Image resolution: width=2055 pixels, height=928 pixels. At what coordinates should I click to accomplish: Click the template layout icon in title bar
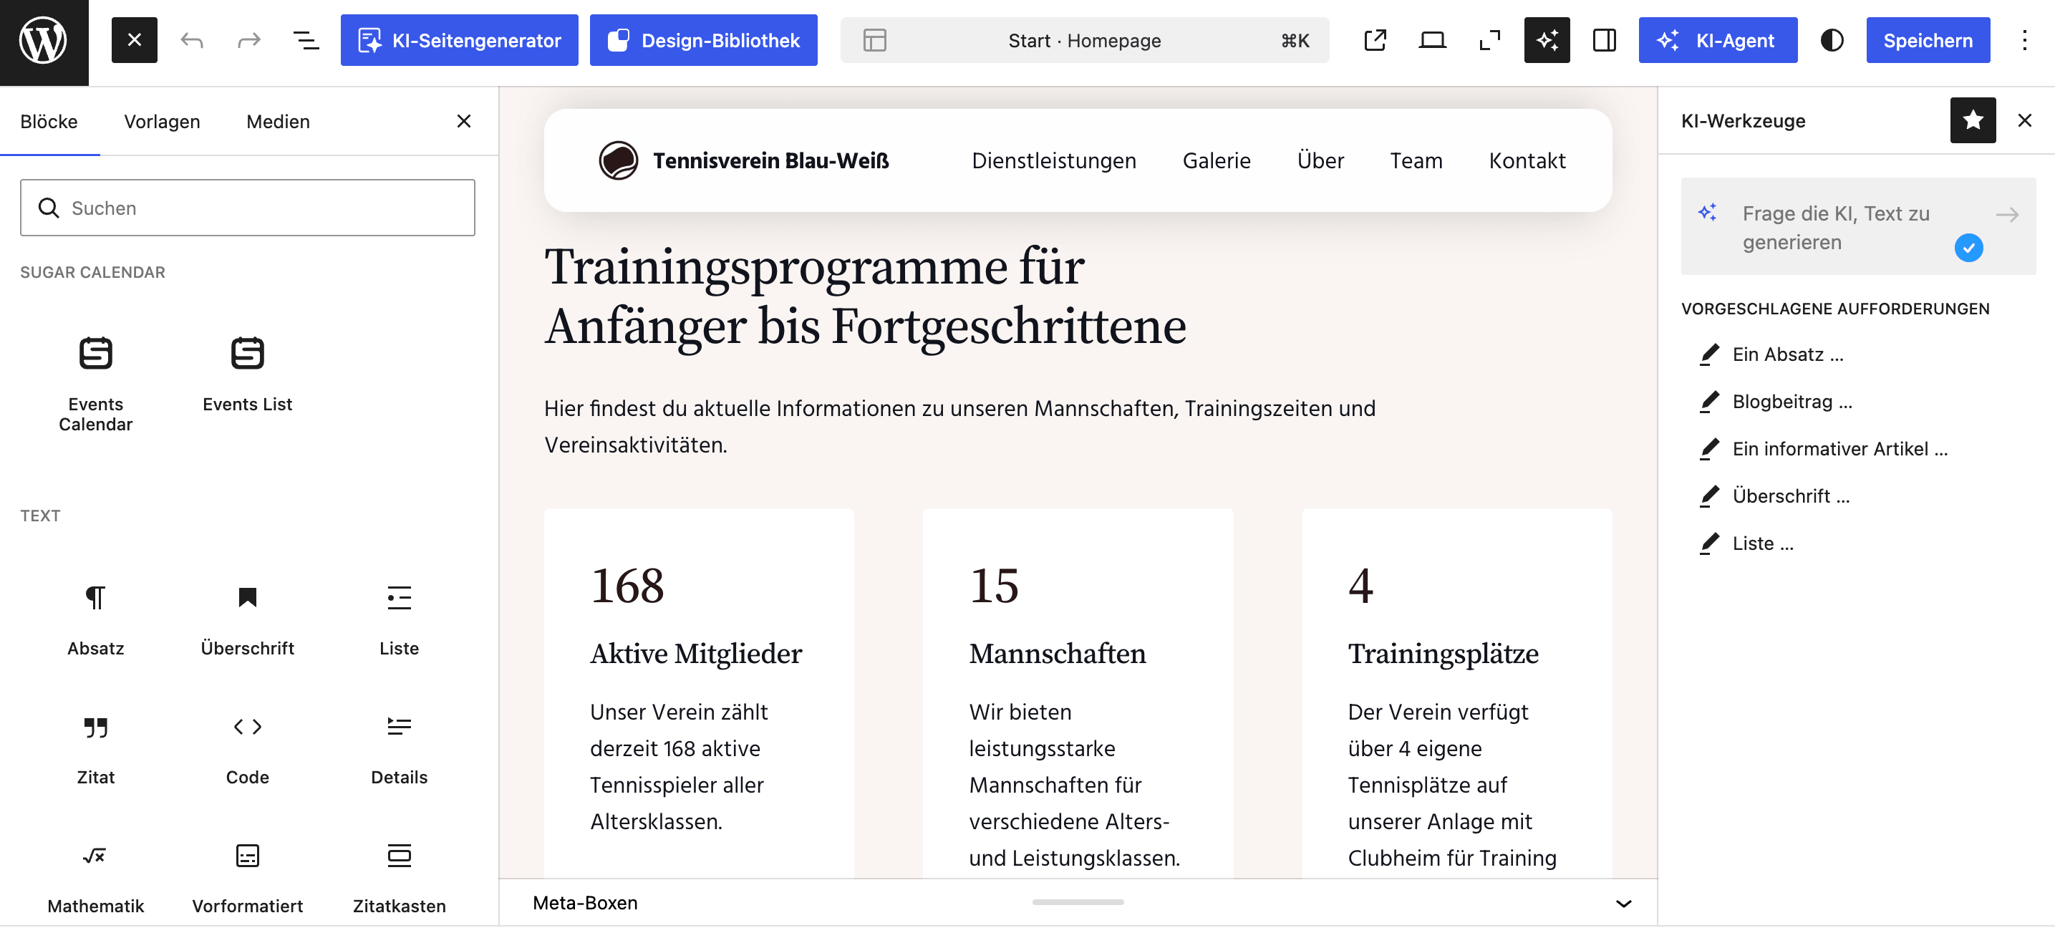pyautogui.click(x=874, y=40)
